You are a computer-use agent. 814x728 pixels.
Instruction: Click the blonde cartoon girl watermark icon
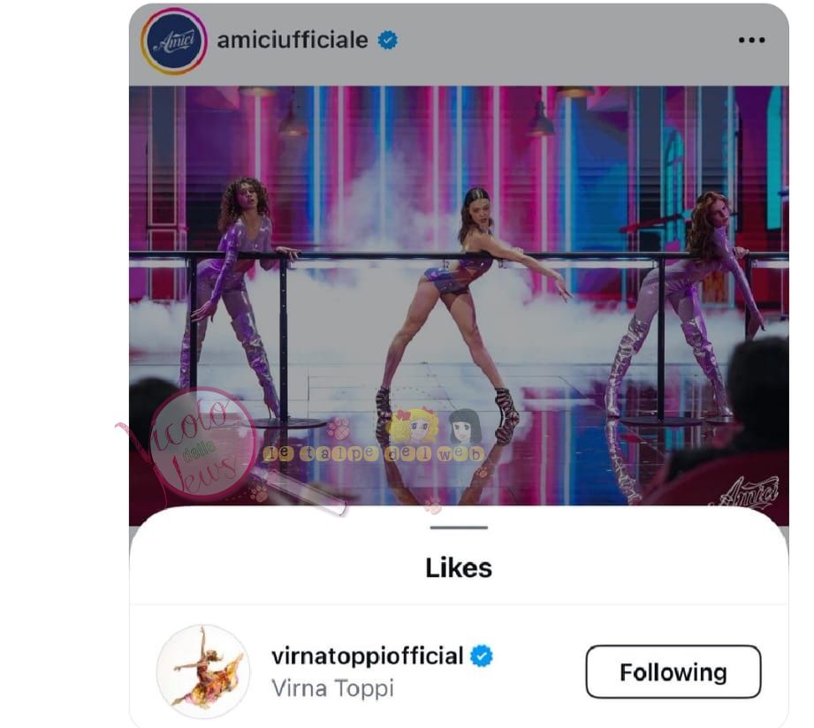412,426
